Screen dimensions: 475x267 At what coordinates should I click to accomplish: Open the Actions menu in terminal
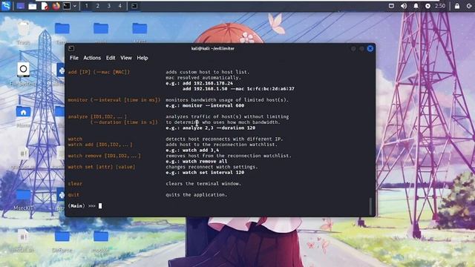pyautogui.click(x=92, y=58)
